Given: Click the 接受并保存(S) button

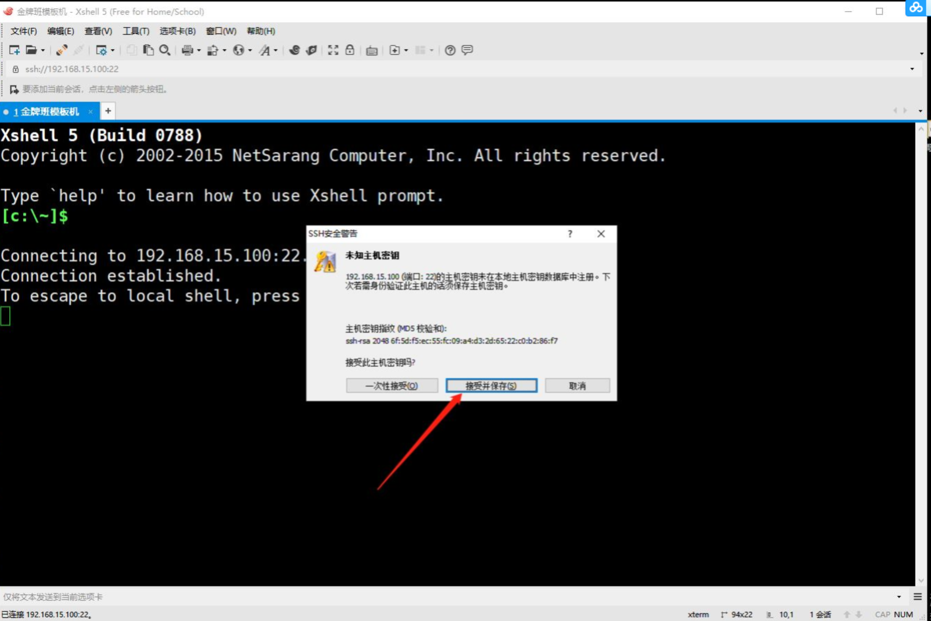Looking at the screenshot, I should point(491,385).
